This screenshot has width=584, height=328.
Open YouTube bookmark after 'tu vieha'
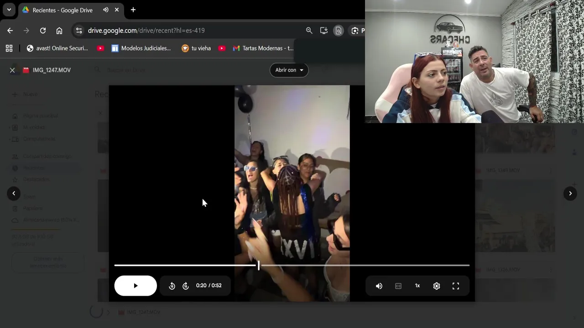point(222,48)
